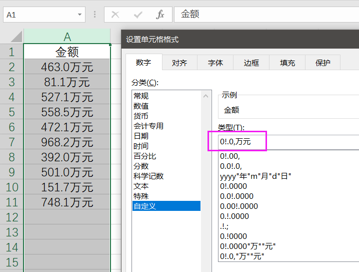Viewport: 359px width, 272px height.
Task: Select column A header
Action: pyautogui.click(x=67, y=37)
